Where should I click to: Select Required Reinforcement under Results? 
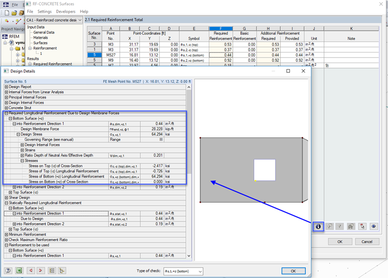click(x=53, y=64)
